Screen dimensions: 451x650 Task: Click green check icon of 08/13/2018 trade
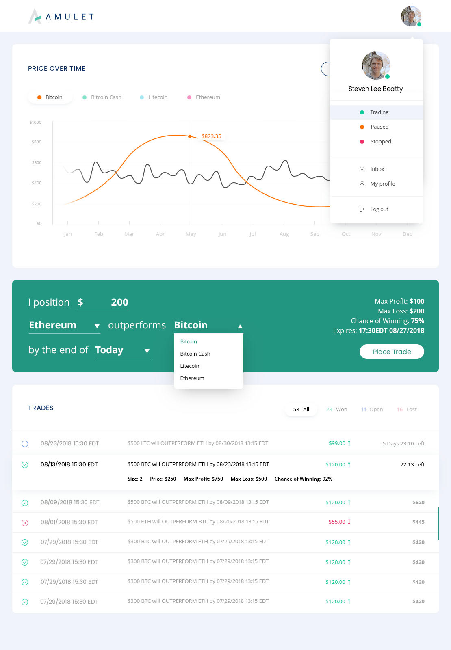point(25,465)
